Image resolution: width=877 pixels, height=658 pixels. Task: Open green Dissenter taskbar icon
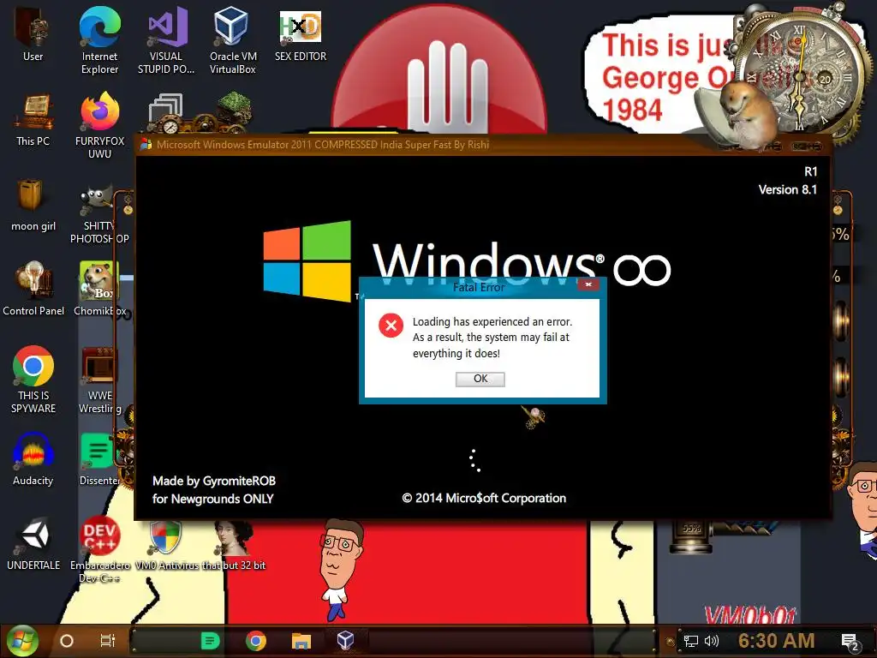211,641
